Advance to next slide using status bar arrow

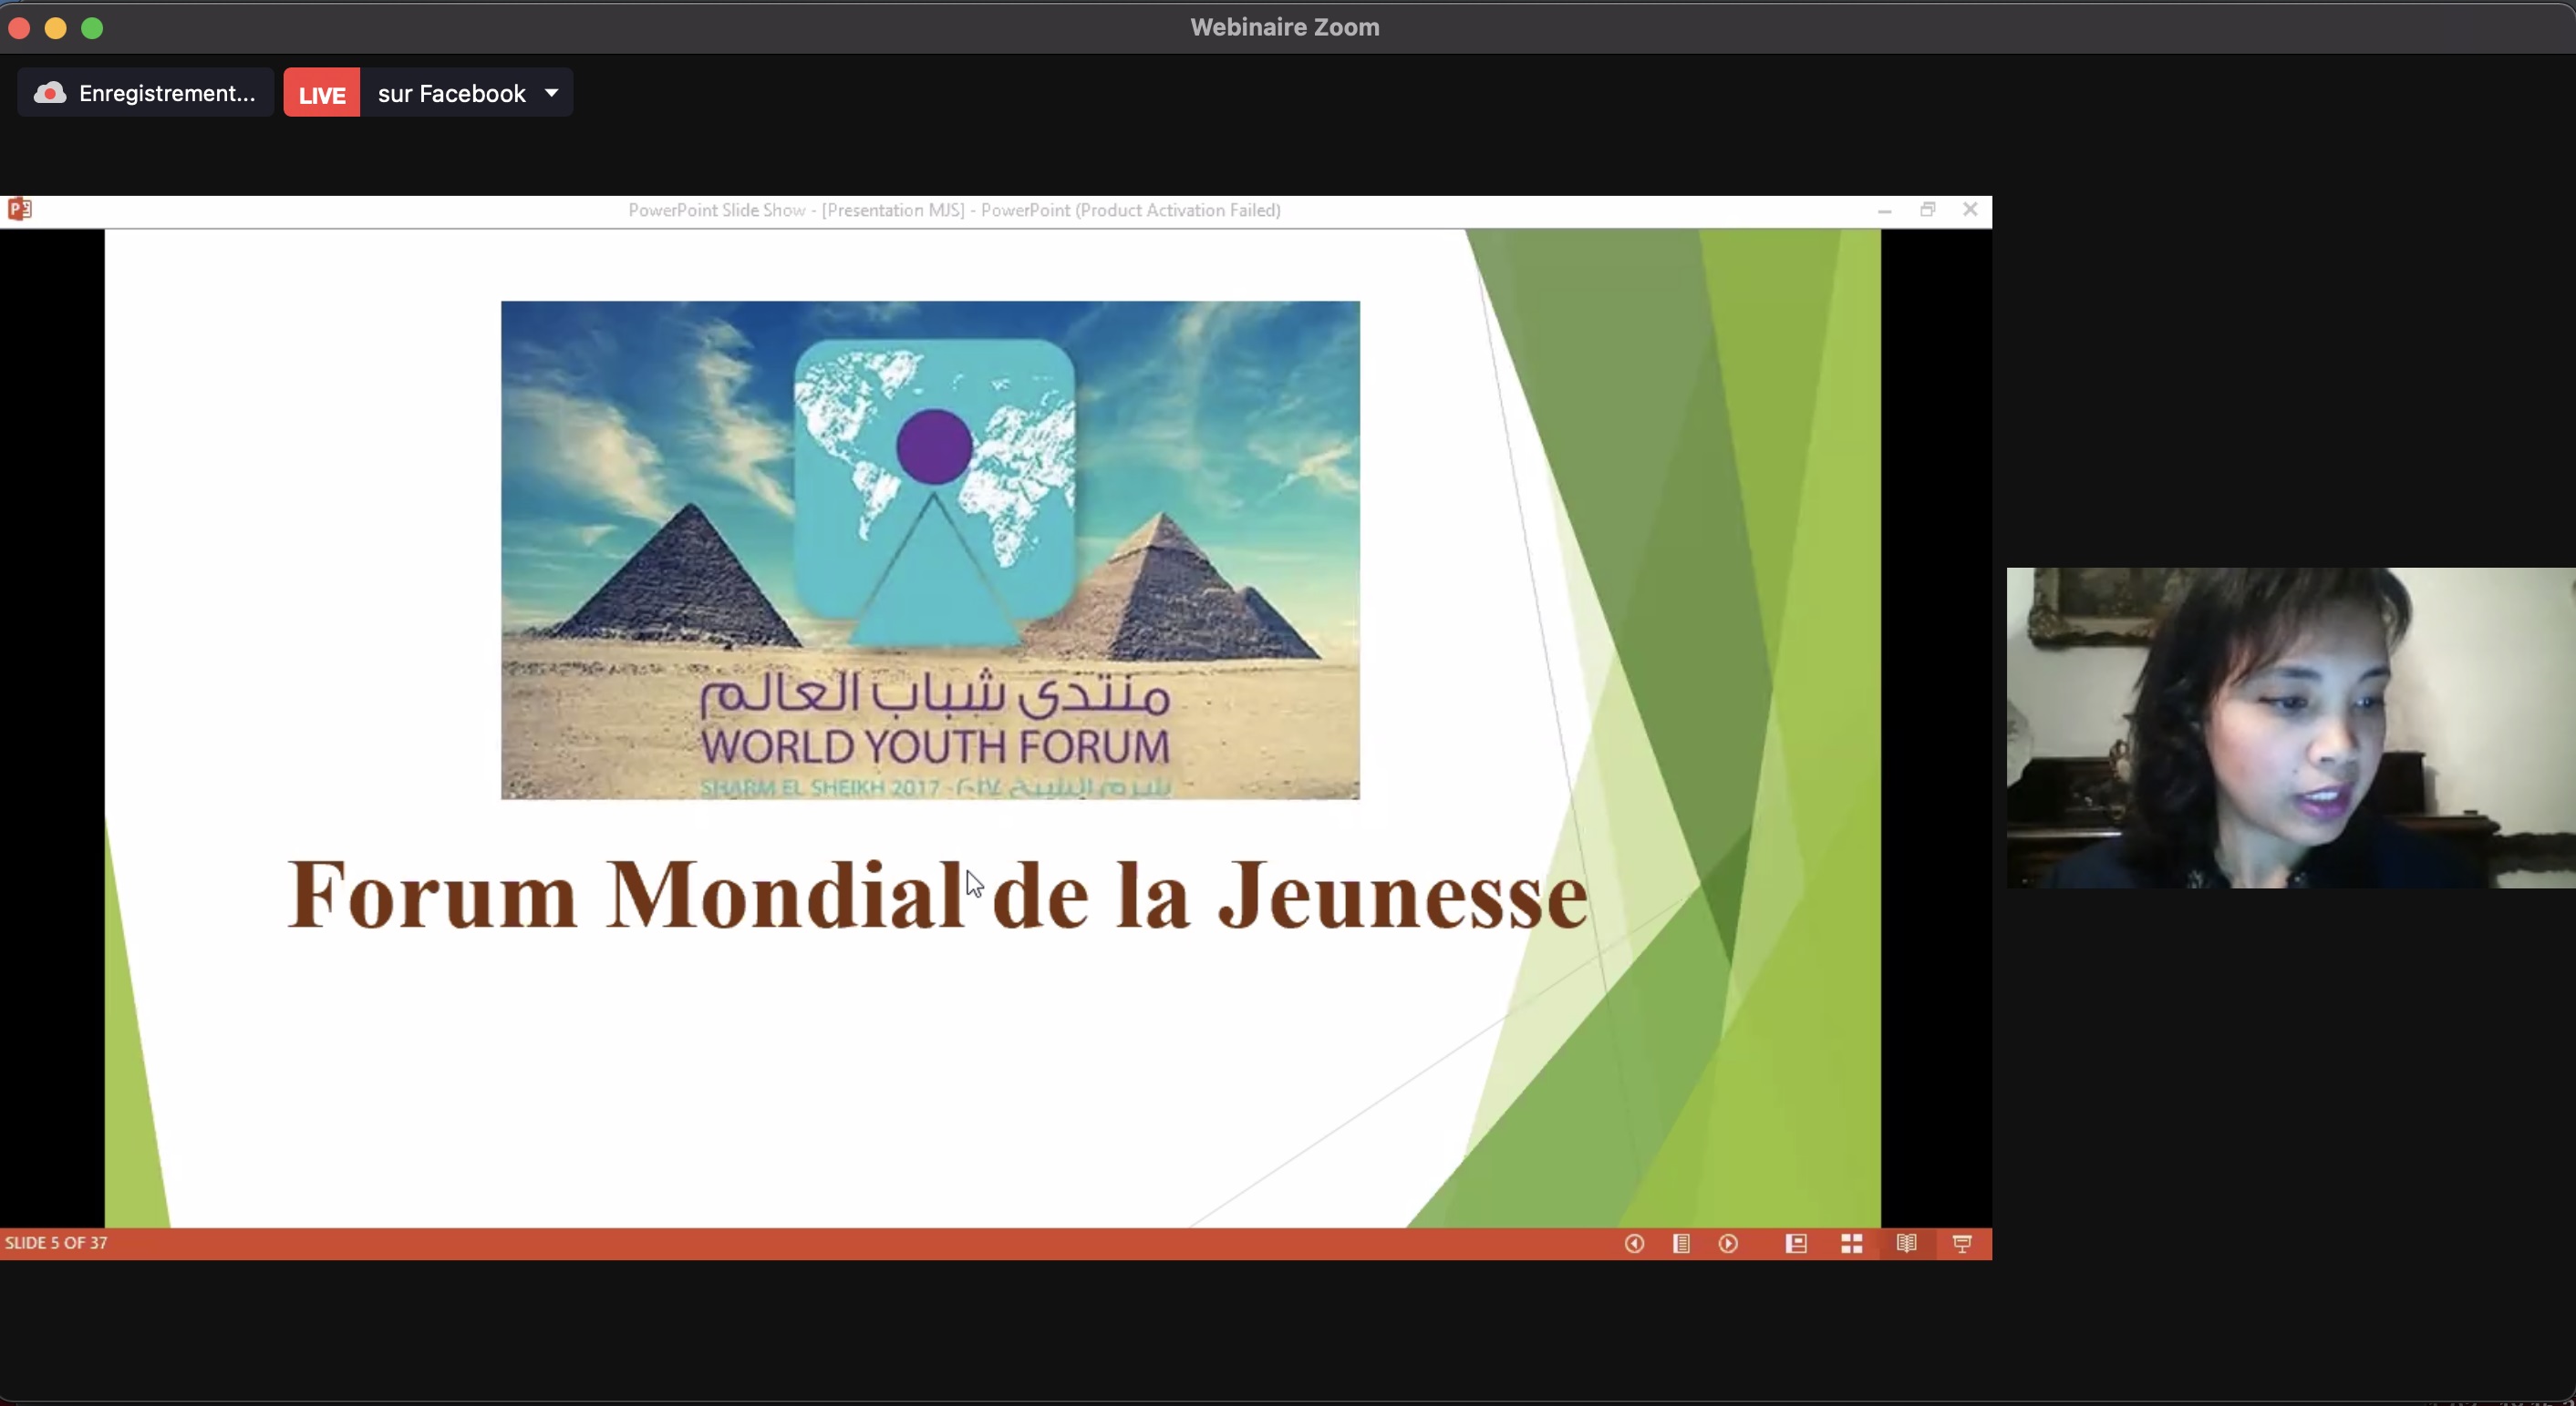pyautogui.click(x=1728, y=1243)
